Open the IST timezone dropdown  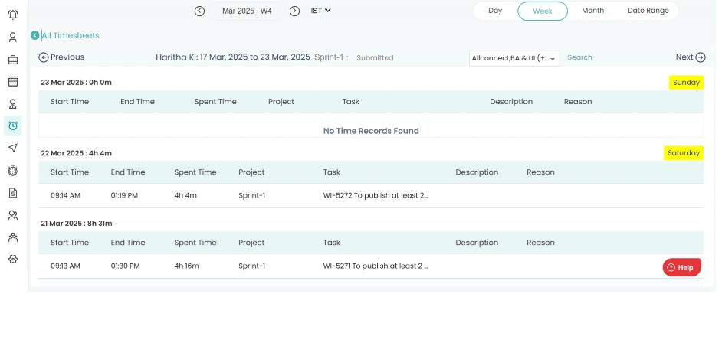[320, 11]
